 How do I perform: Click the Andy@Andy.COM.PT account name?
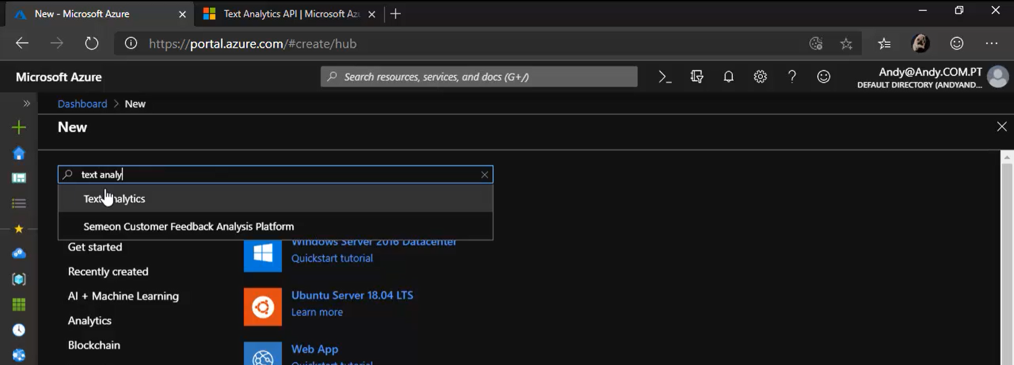[930, 72]
